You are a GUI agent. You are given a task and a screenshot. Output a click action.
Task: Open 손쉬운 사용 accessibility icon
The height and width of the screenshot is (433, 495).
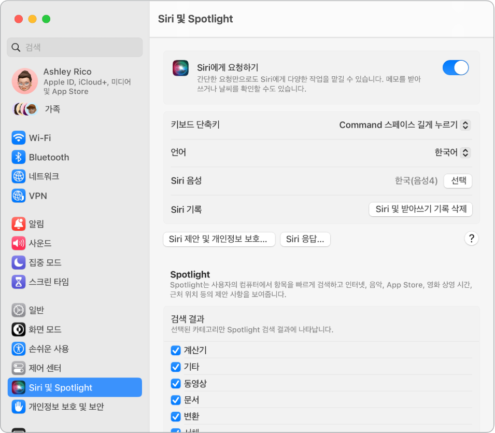pyautogui.click(x=18, y=348)
